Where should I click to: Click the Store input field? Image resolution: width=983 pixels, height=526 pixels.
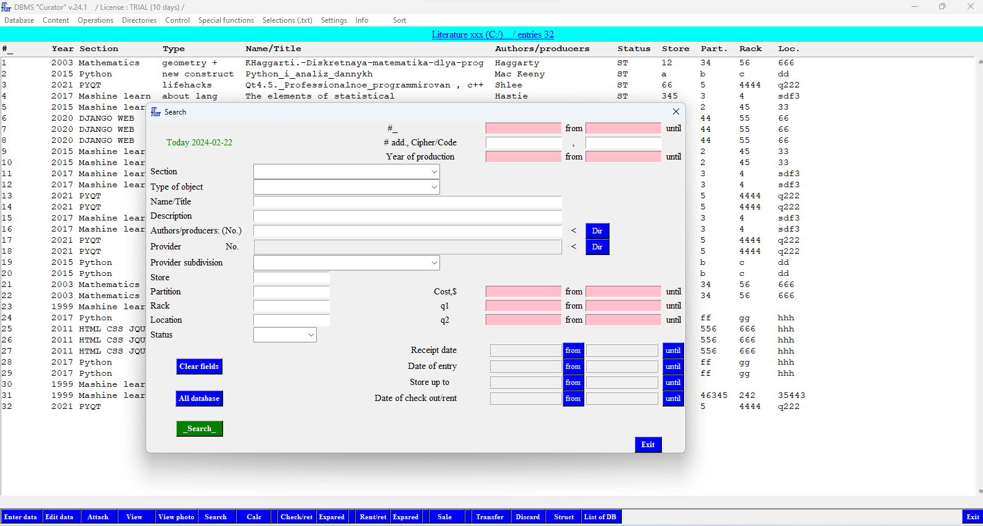click(x=292, y=277)
